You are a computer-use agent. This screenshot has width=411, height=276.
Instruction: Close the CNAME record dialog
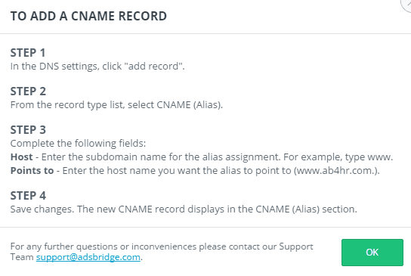coord(406,4)
